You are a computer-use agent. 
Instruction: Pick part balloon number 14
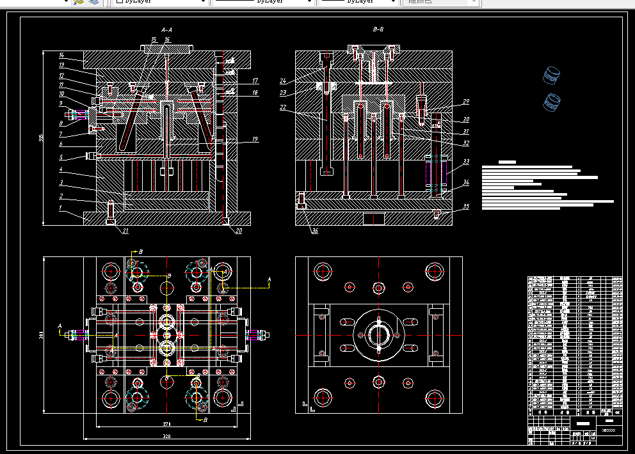point(61,55)
